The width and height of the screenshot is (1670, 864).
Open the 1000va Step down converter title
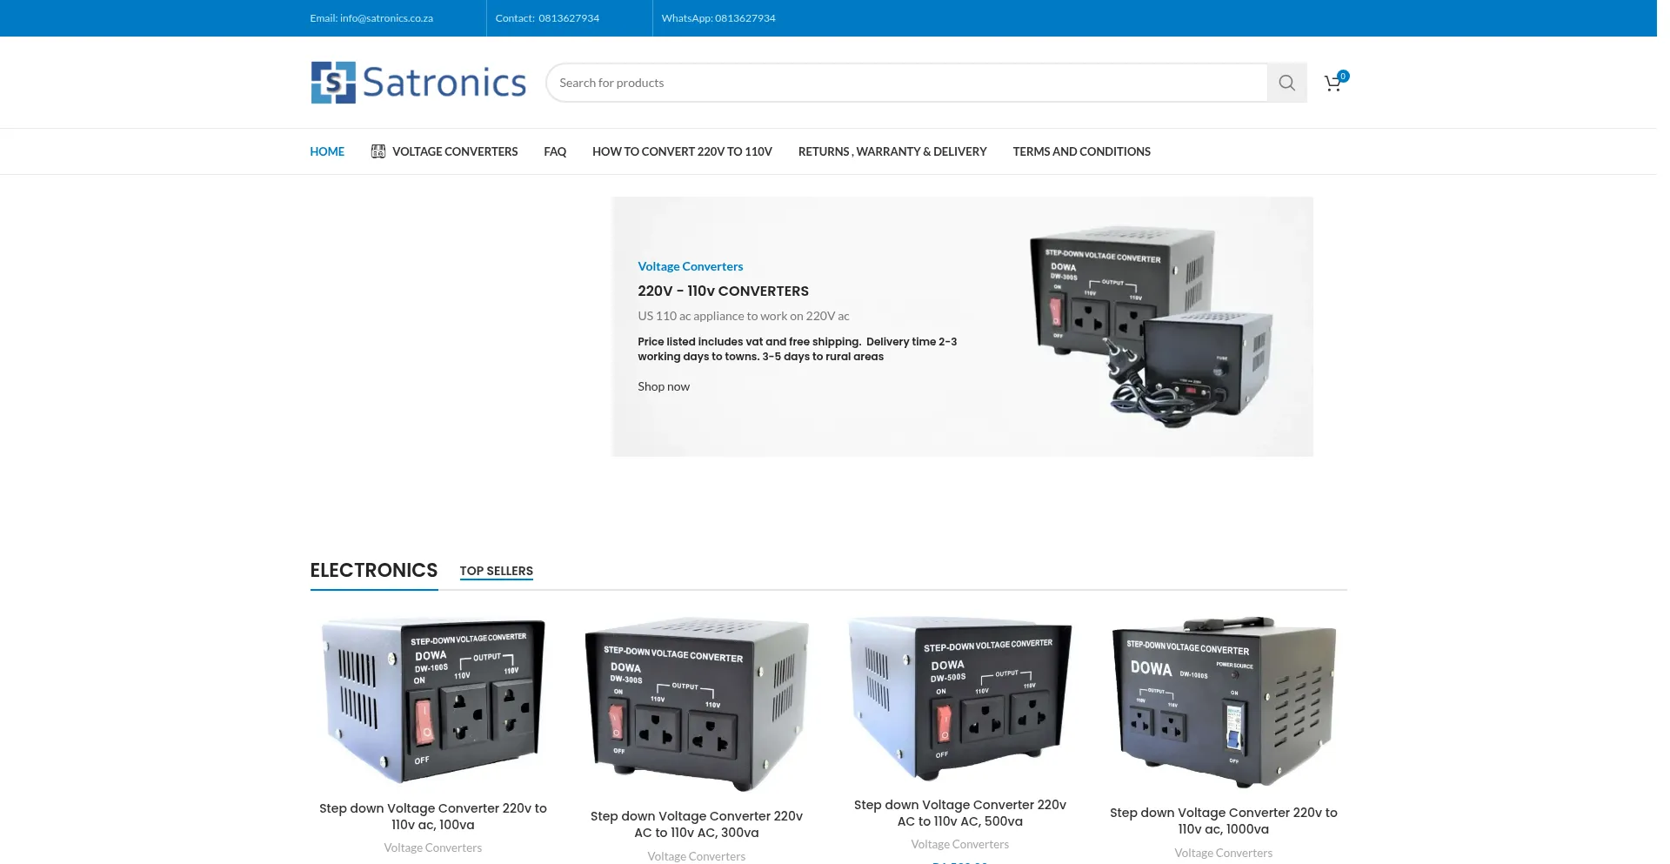[x=1224, y=820]
